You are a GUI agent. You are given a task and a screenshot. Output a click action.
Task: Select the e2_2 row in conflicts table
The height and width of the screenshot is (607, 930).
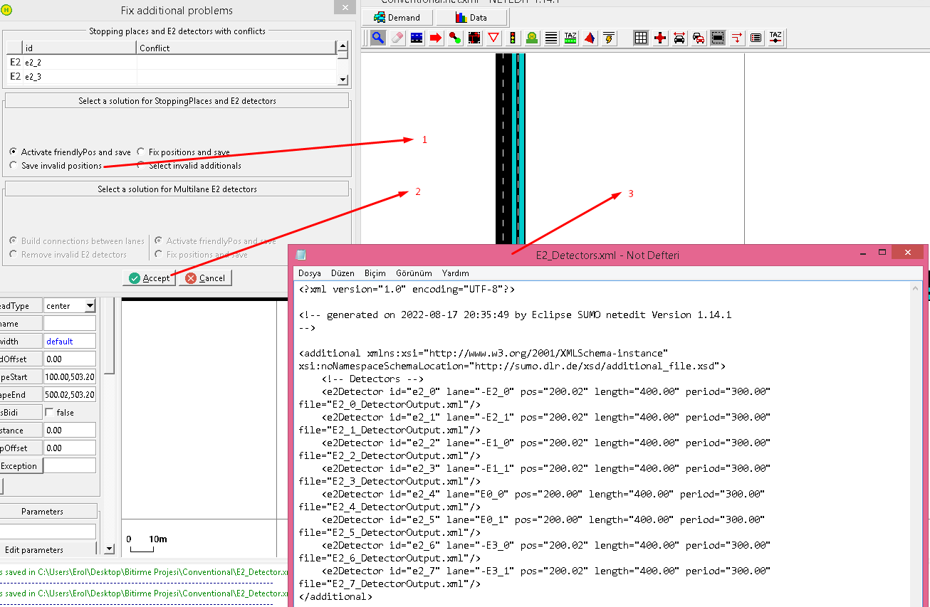tap(172, 63)
